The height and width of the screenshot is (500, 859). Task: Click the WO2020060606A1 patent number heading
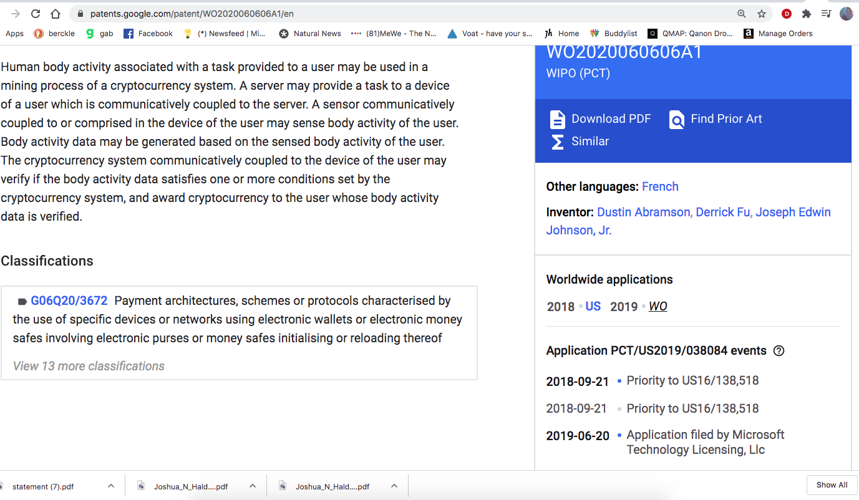click(x=624, y=52)
